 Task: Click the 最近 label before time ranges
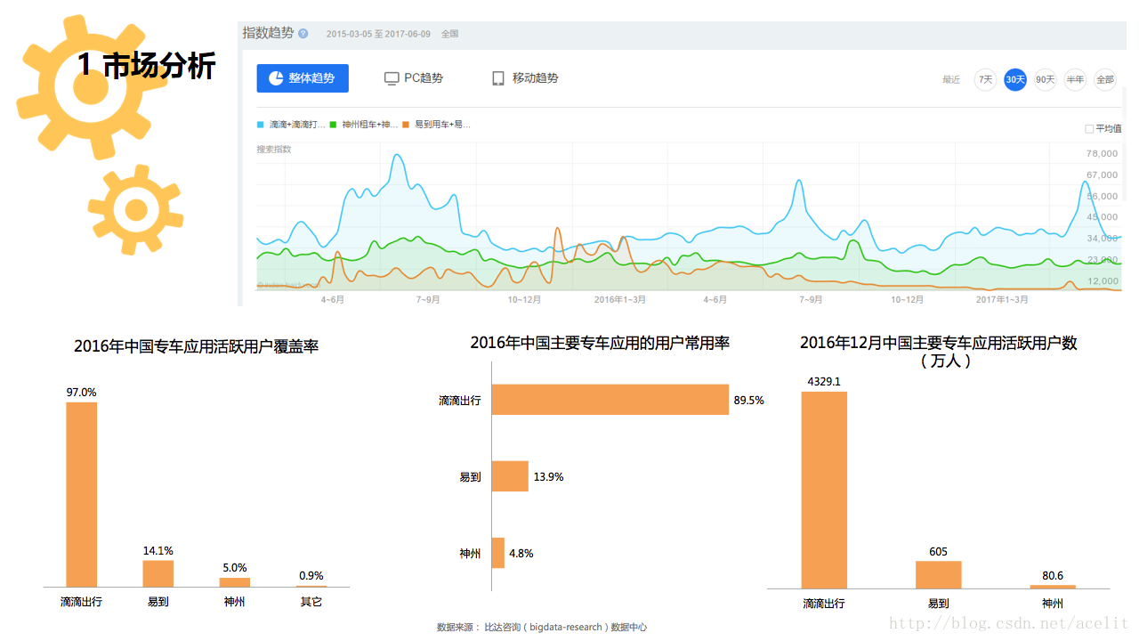951,80
